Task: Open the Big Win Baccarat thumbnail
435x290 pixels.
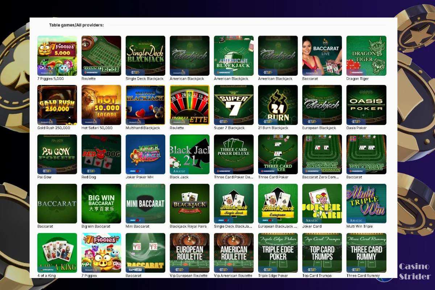Action: (101, 203)
